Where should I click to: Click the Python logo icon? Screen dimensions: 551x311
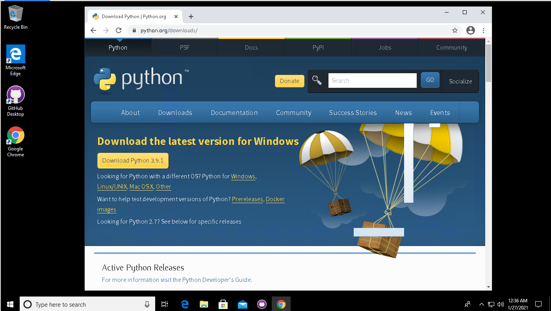[105, 80]
